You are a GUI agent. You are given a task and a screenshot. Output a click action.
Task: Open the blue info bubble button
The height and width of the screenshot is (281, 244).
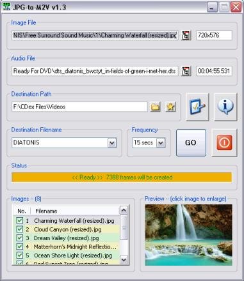225,107
